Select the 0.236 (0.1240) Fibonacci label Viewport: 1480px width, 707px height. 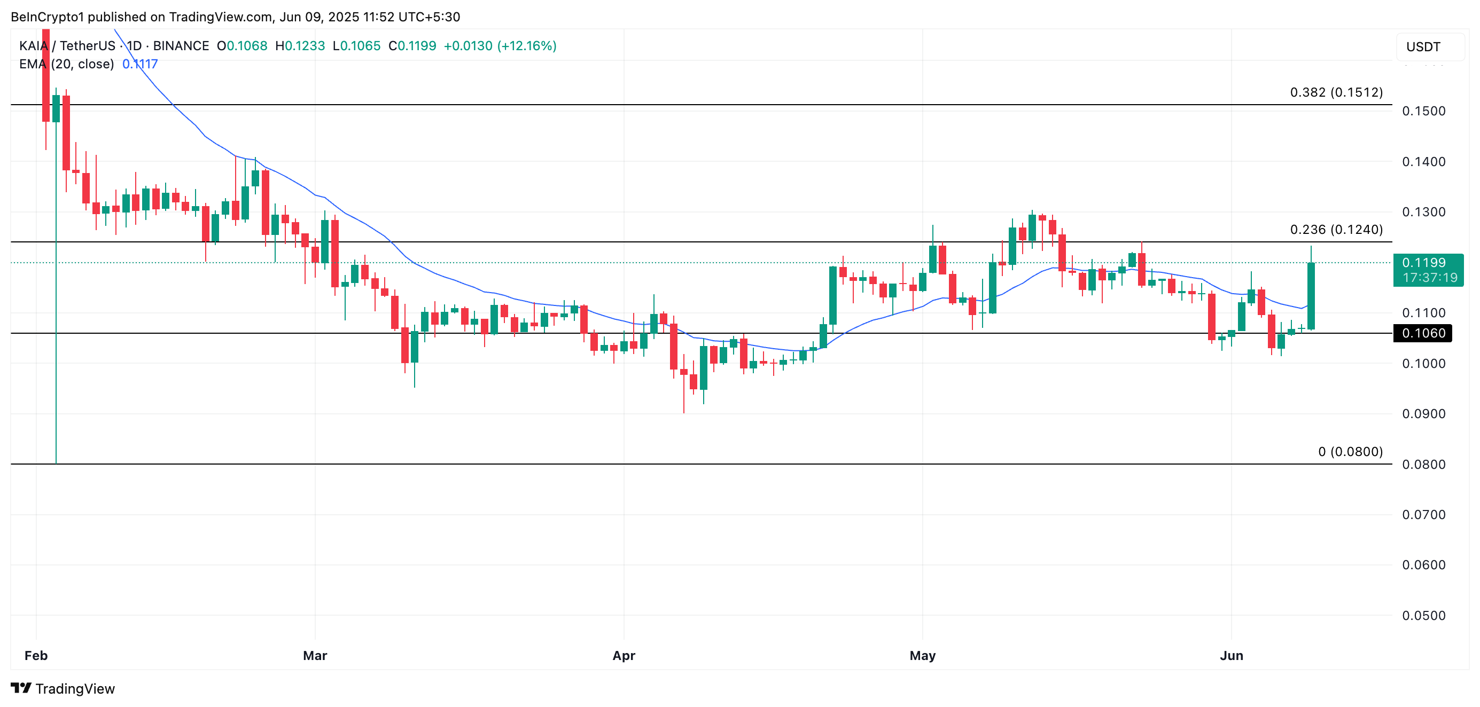pos(1336,229)
